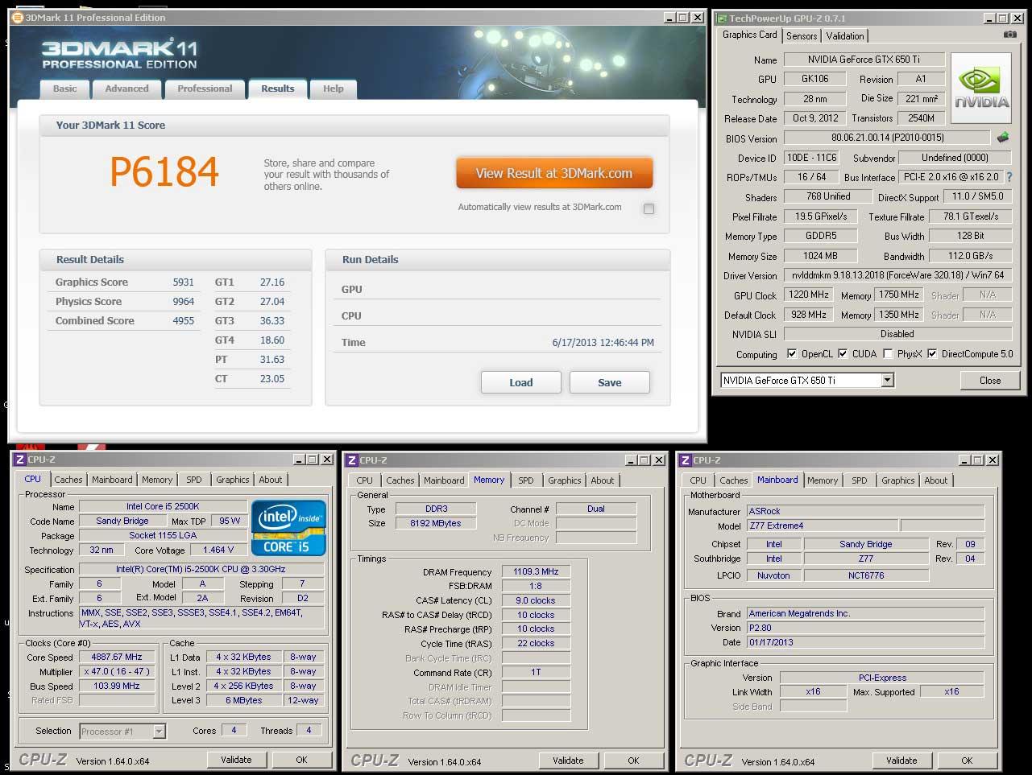
Task: Click the Physics Score value 9964
Action: click(184, 302)
